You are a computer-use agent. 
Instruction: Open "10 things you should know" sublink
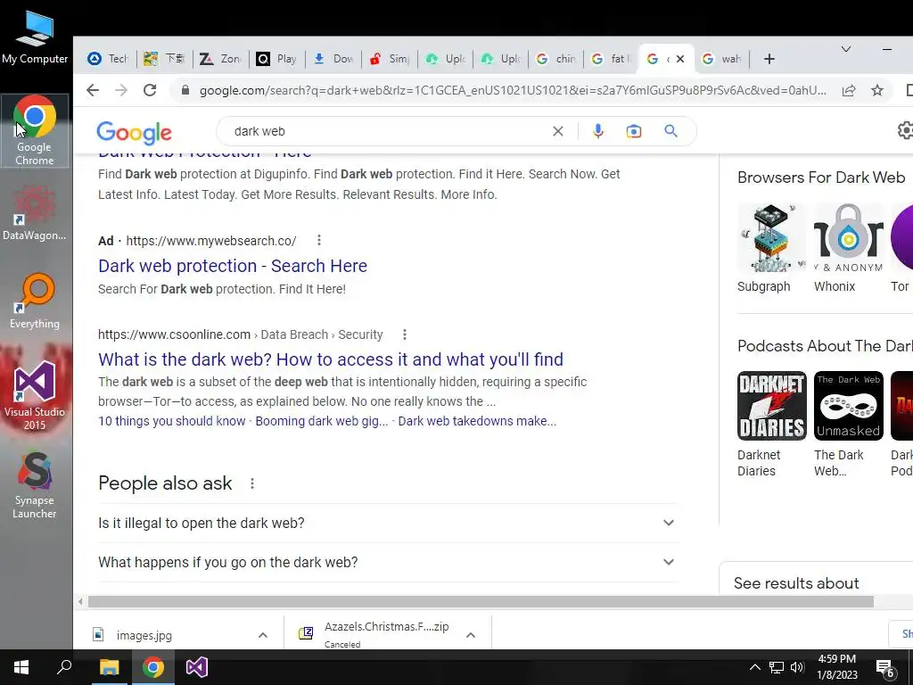[x=172, y=421]
